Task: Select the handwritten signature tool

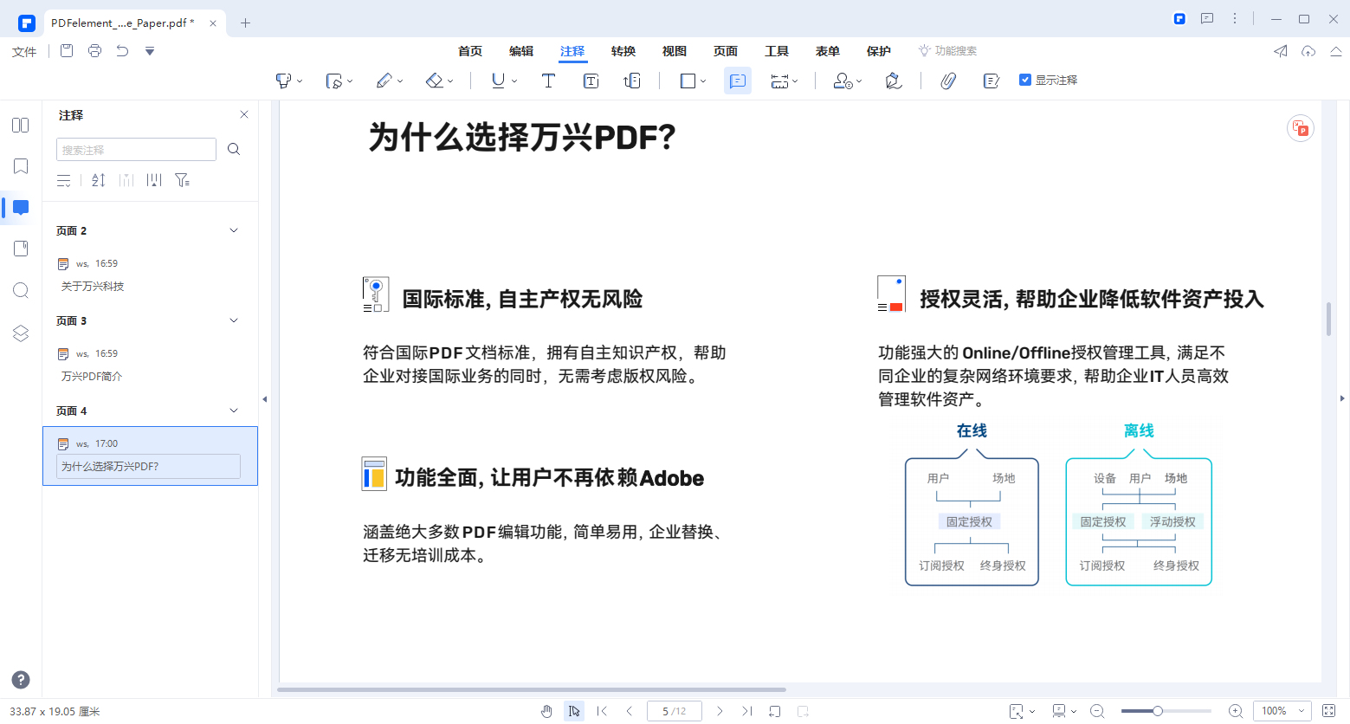Action: (894, 81)
